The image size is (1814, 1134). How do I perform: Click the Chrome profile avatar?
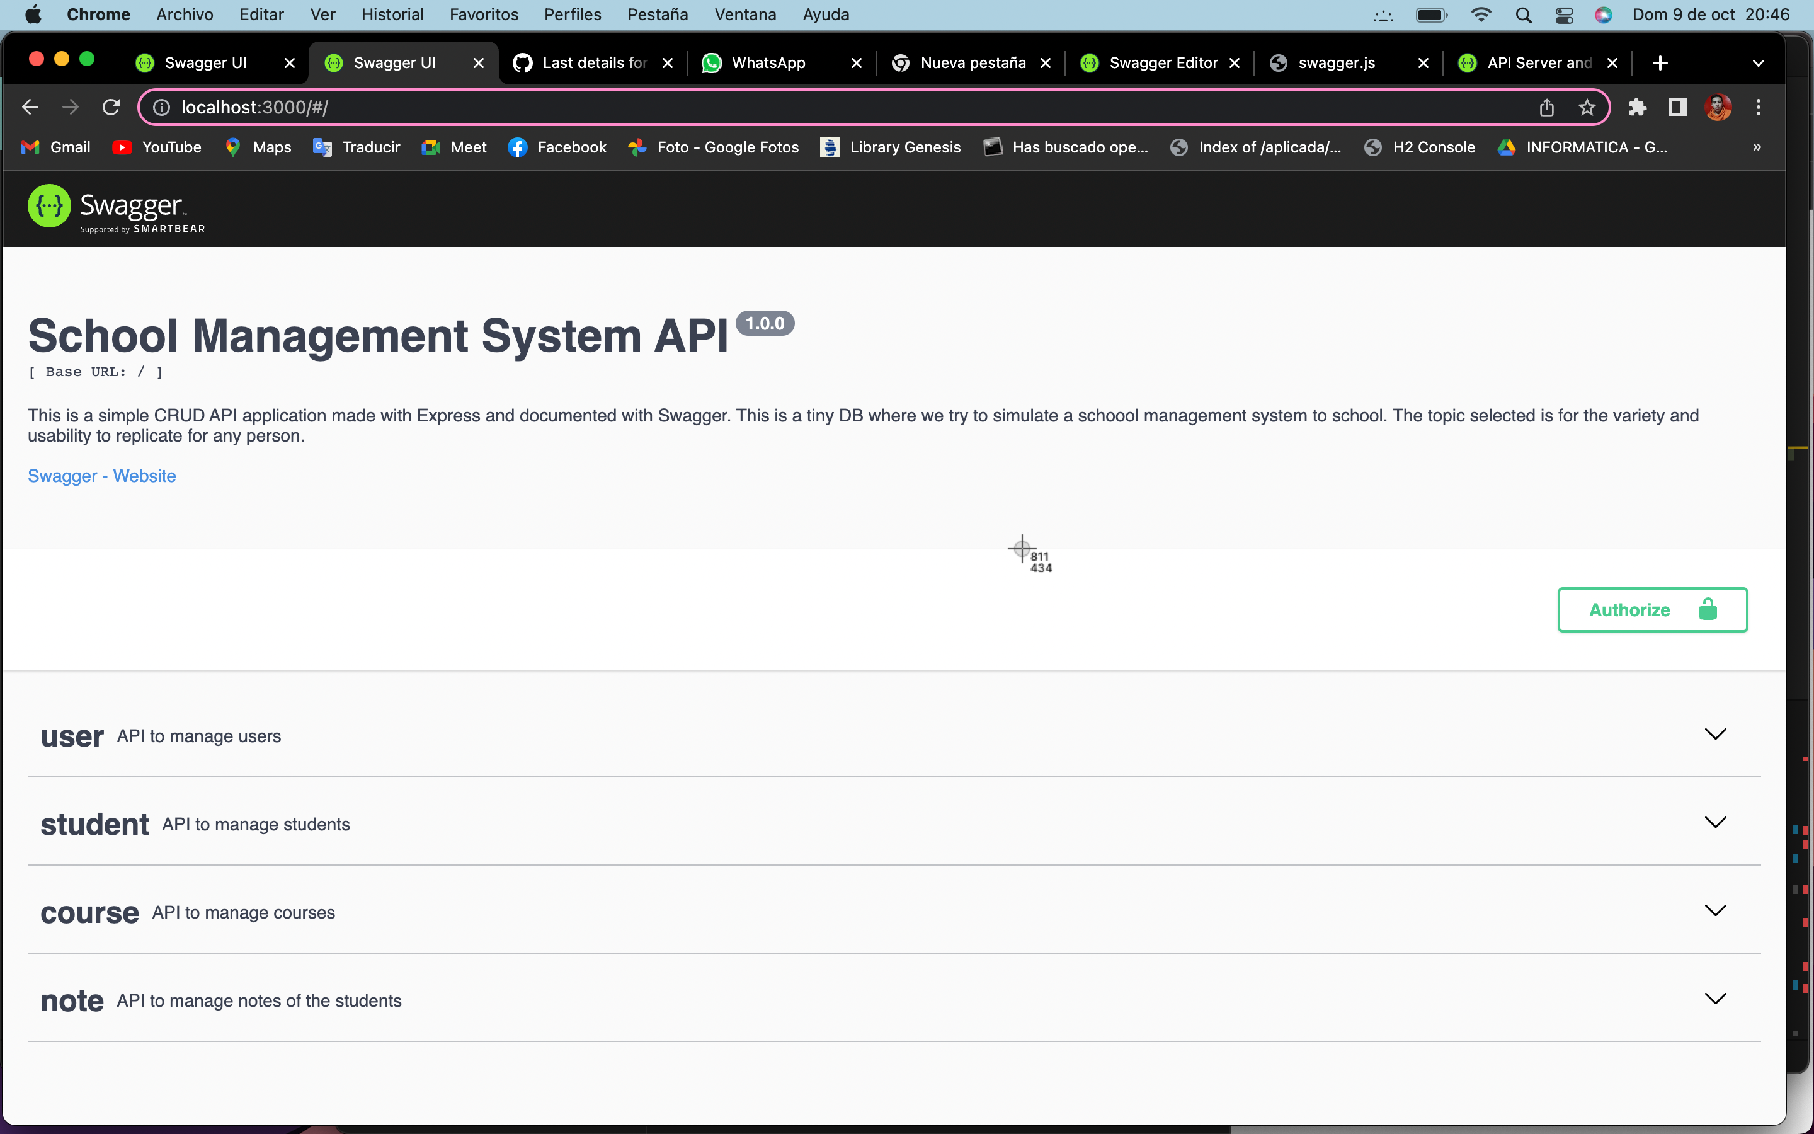pos(1718,106)
